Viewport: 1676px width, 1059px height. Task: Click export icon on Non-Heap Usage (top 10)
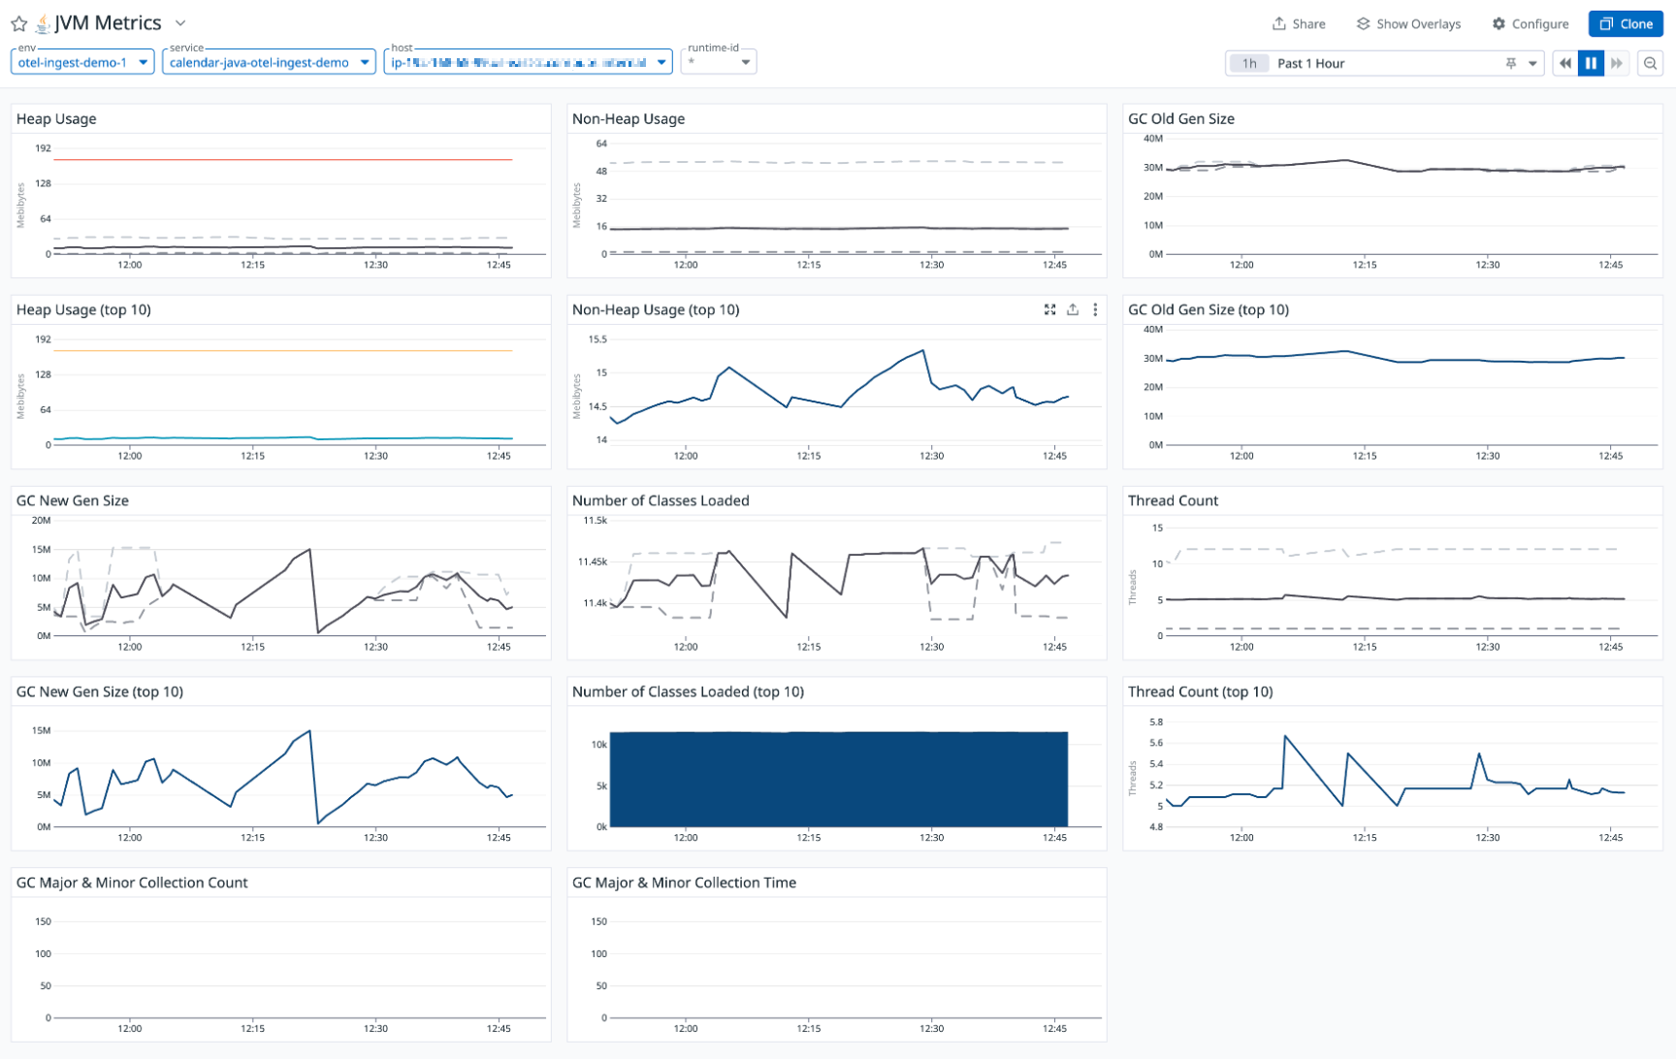click(x=1073, y=310)
